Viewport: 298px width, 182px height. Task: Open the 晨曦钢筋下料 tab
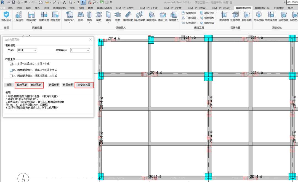coord(262,8)
